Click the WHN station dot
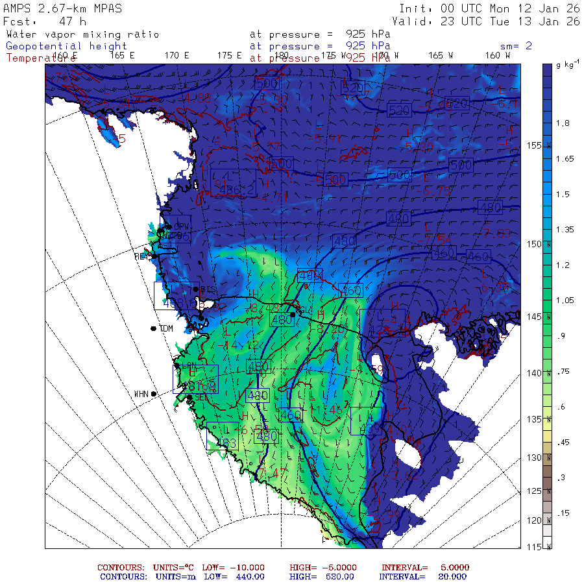Viewport: 584px width, 584px height. tap(153, 394)
